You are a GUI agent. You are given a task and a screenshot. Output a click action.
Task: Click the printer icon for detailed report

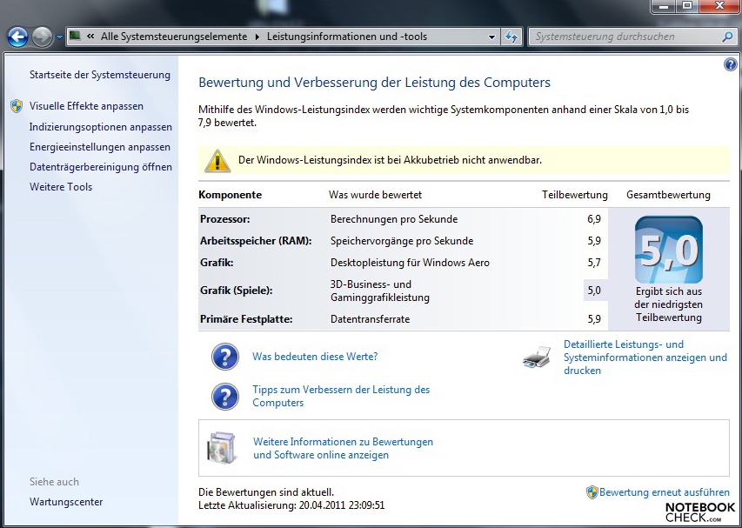(x=538, y=357)
